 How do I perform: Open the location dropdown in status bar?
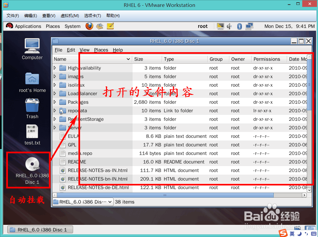(x=83, y=202)
